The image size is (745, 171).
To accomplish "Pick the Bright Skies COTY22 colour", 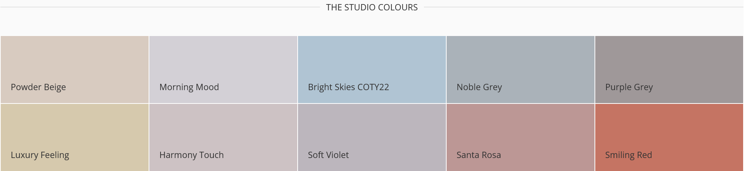I will (372, 69).
